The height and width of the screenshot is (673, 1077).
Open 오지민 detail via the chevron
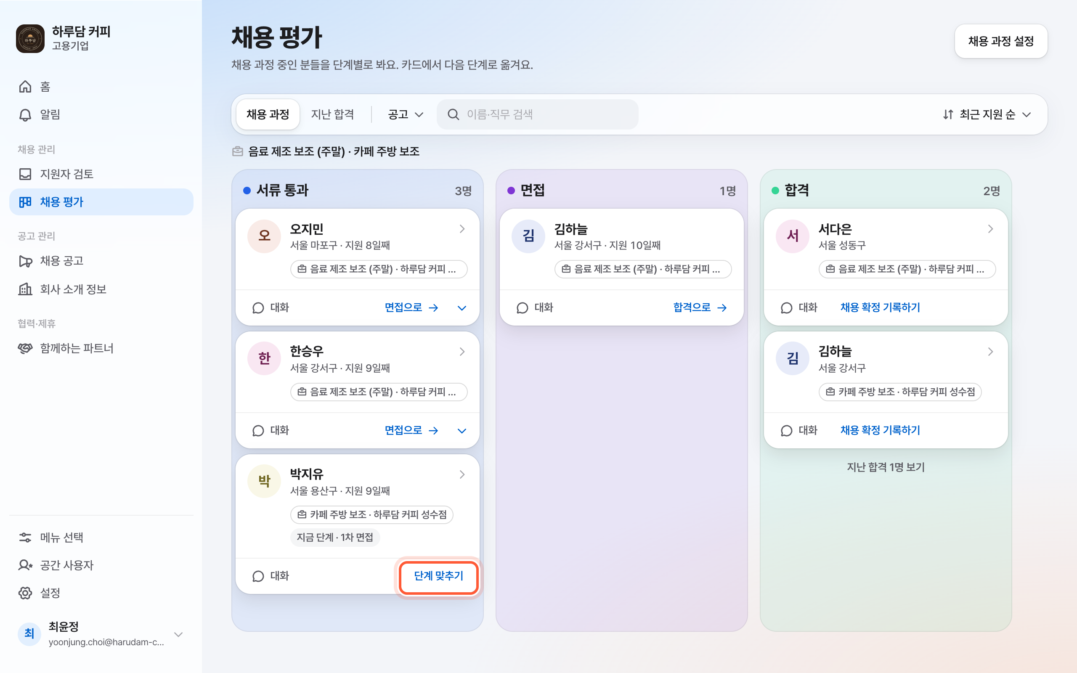pyautogui.click(x=462, y=229)
